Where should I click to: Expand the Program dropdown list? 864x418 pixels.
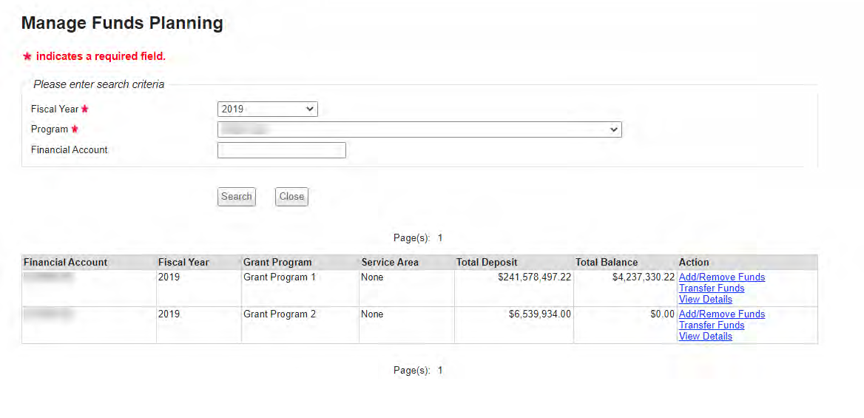[x=419, y=130]
